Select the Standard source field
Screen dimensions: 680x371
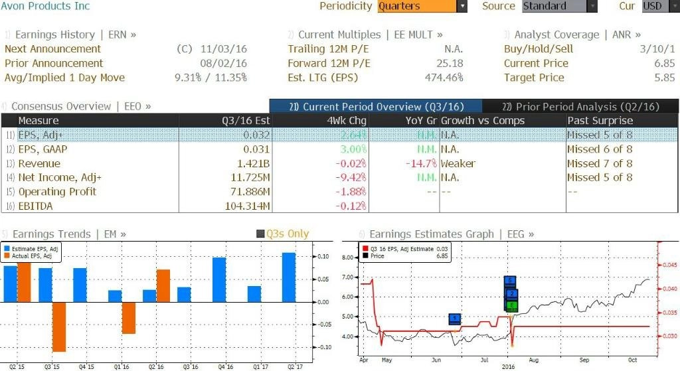554,6
